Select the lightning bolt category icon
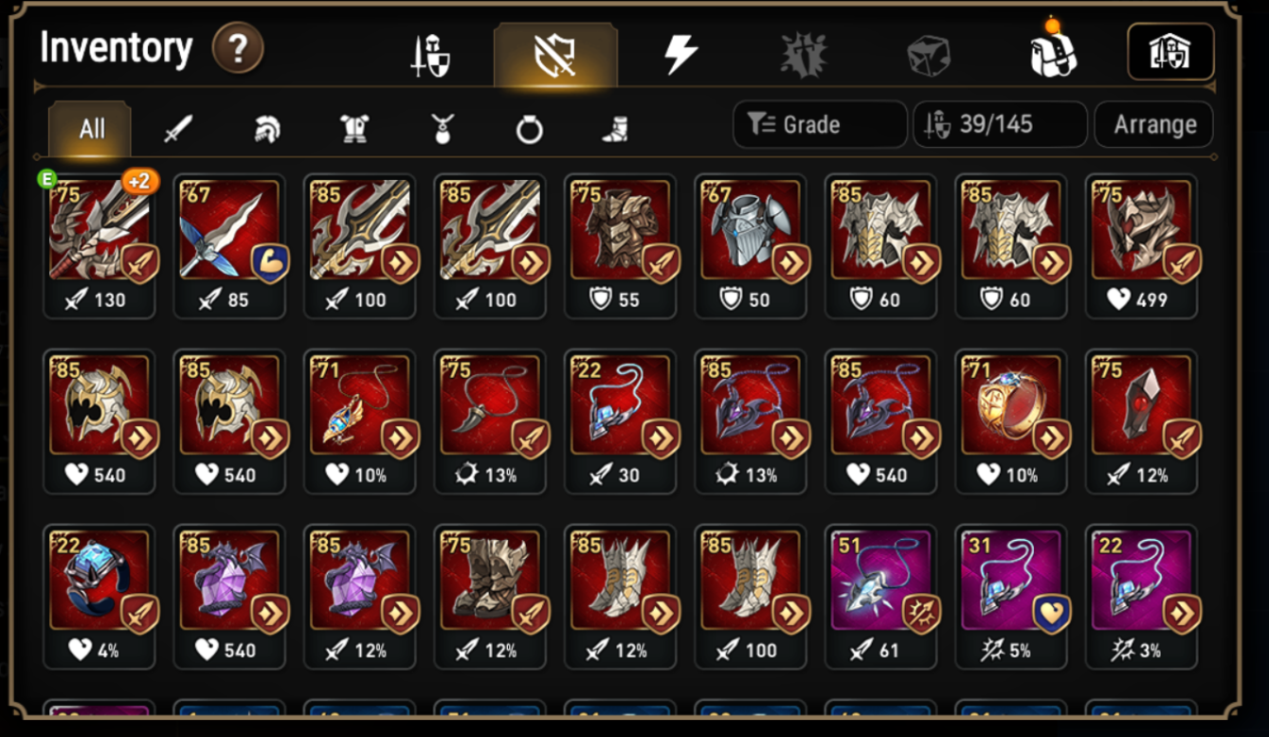1269x737 pixels. click(x=680, y=54)
